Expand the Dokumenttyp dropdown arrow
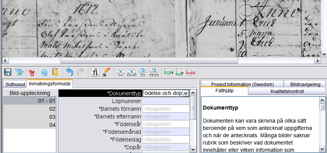The height and width of the screenshot is (153, 327). (185, 93)
